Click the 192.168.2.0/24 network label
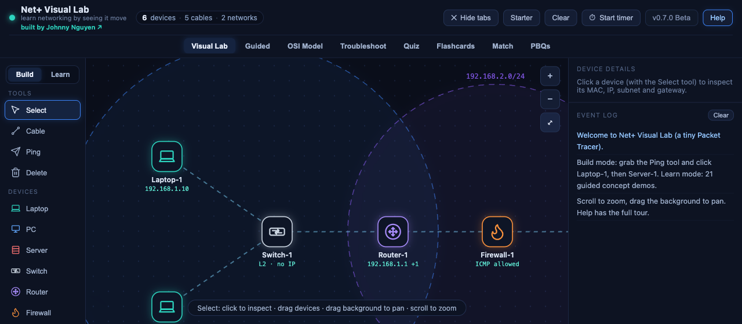 495,76
